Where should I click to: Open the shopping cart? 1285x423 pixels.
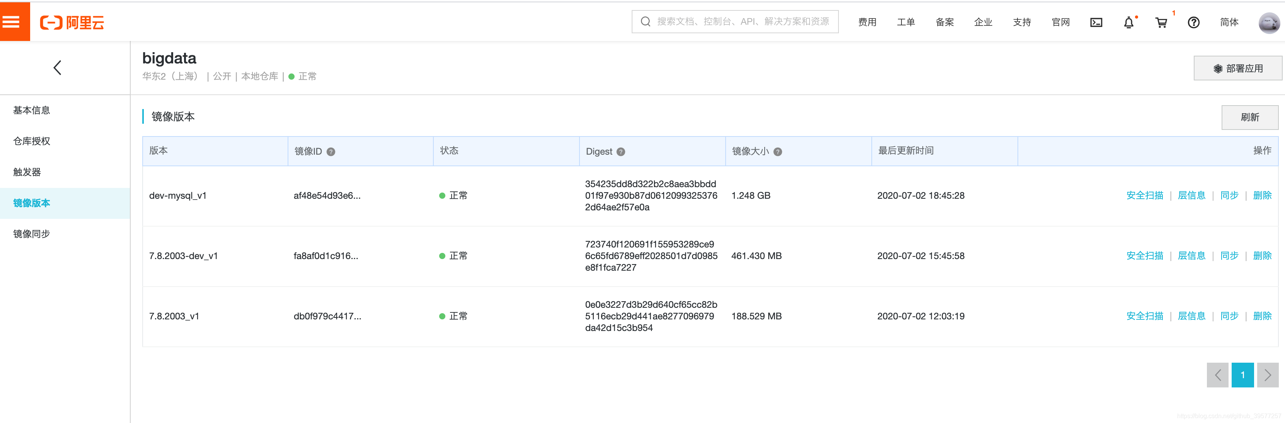pyautogui.click(x=1161, y=22)
